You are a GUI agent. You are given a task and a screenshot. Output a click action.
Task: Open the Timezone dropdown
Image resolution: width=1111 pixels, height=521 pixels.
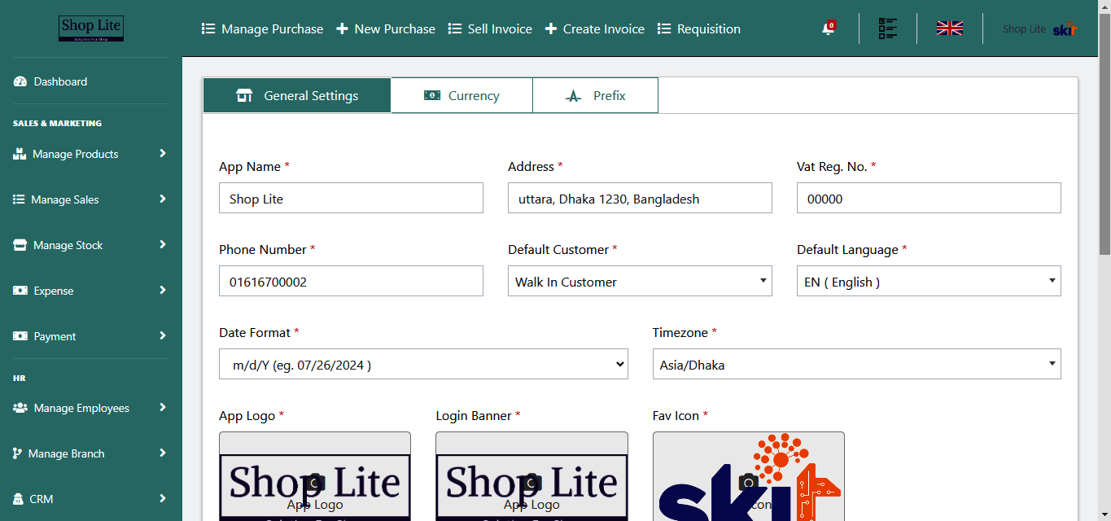tap(856, 364)
